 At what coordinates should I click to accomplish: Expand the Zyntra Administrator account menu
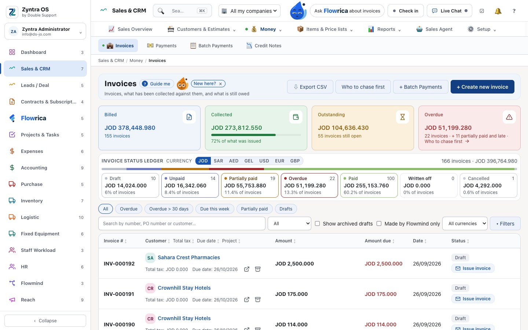(45, 31)
